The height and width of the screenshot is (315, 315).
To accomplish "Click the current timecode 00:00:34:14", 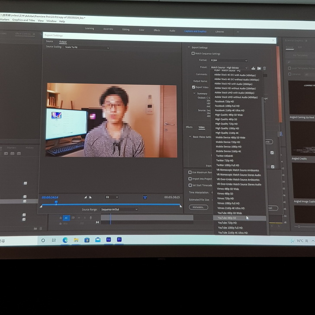I will pos(50,197).
